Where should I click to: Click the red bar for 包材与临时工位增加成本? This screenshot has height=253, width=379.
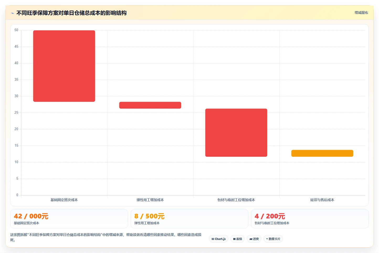[236, 133]
